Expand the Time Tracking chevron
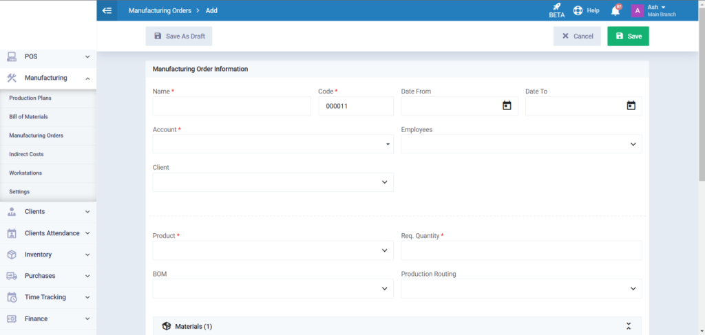 click(x=87, y=297)
